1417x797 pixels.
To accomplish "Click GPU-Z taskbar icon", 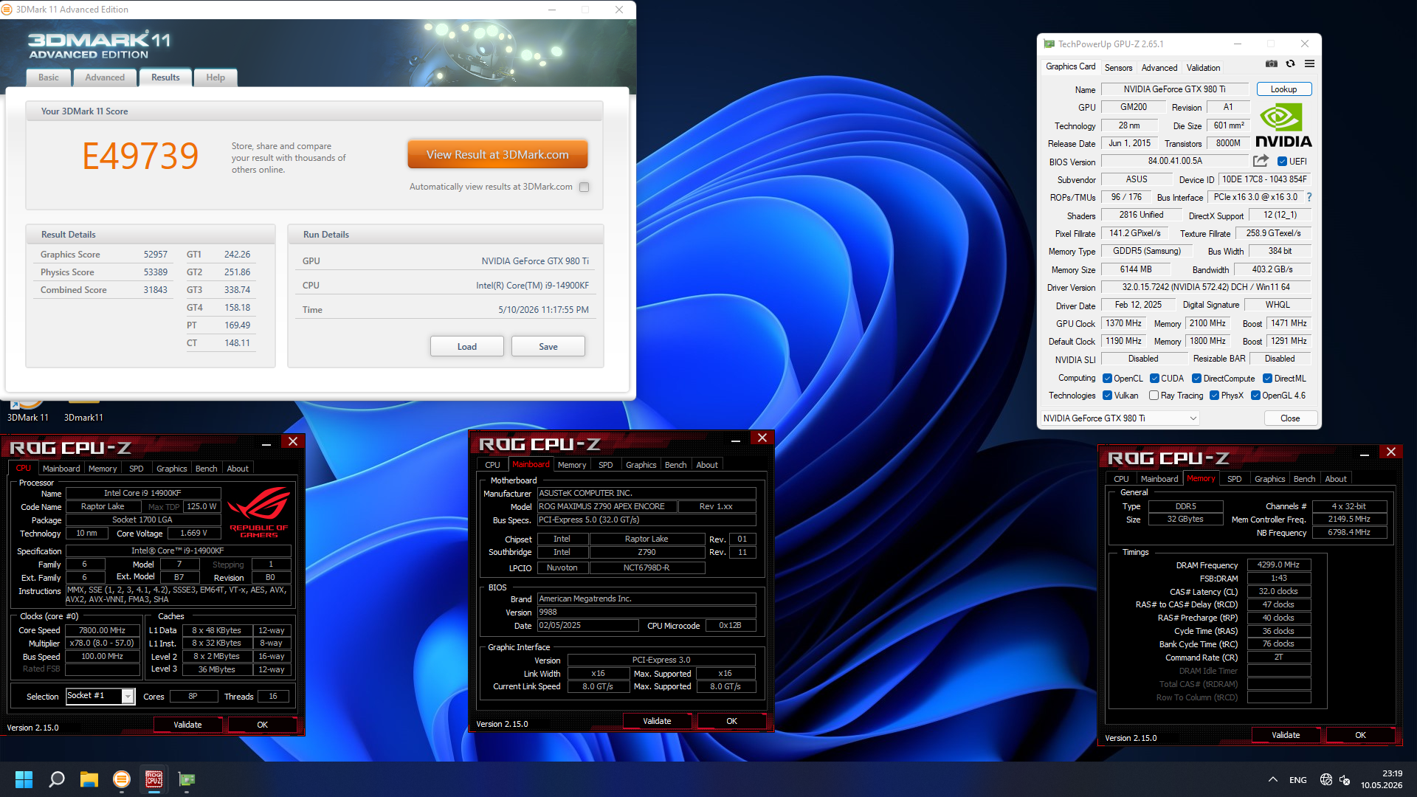I will [x=187, y=779].
